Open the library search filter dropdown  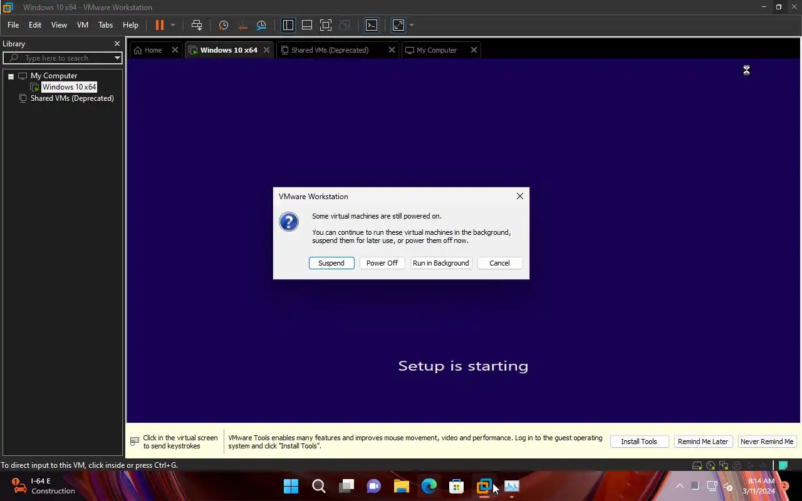(x=117, y=58)
